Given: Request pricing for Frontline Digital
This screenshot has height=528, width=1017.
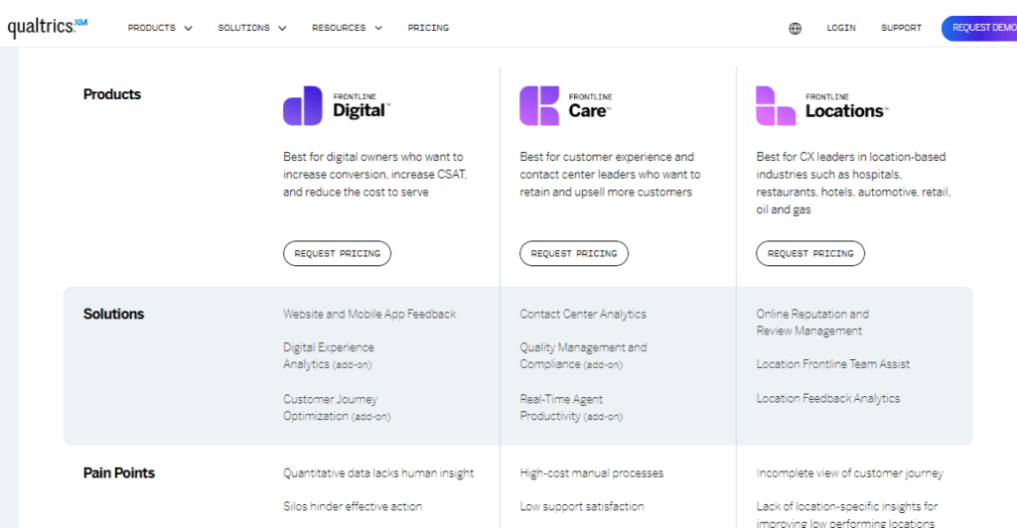Looking at the screenshot, I should tap(338, 253).
